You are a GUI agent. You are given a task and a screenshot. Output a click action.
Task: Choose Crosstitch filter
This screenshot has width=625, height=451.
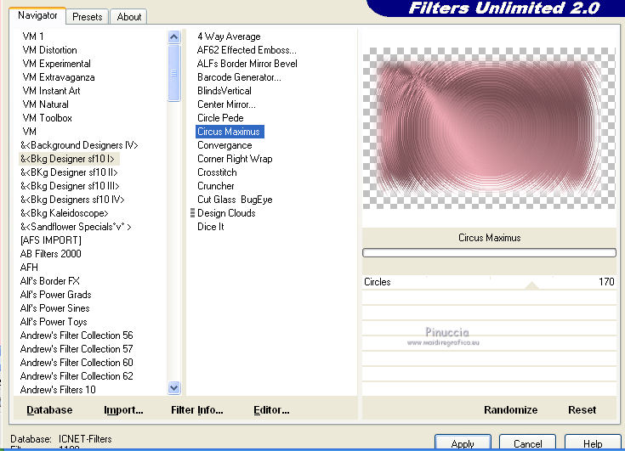point(217,172)
